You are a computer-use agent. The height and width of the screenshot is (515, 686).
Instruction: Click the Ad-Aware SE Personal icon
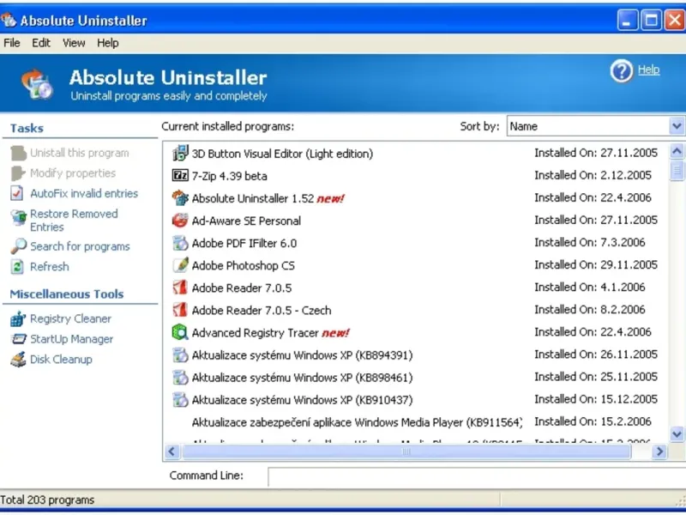pos(180,221)
